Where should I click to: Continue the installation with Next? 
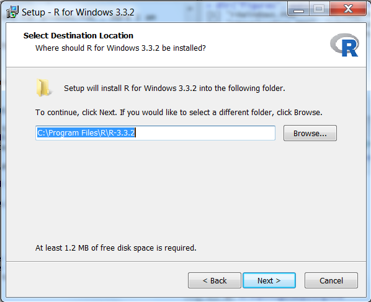(269, 280)
